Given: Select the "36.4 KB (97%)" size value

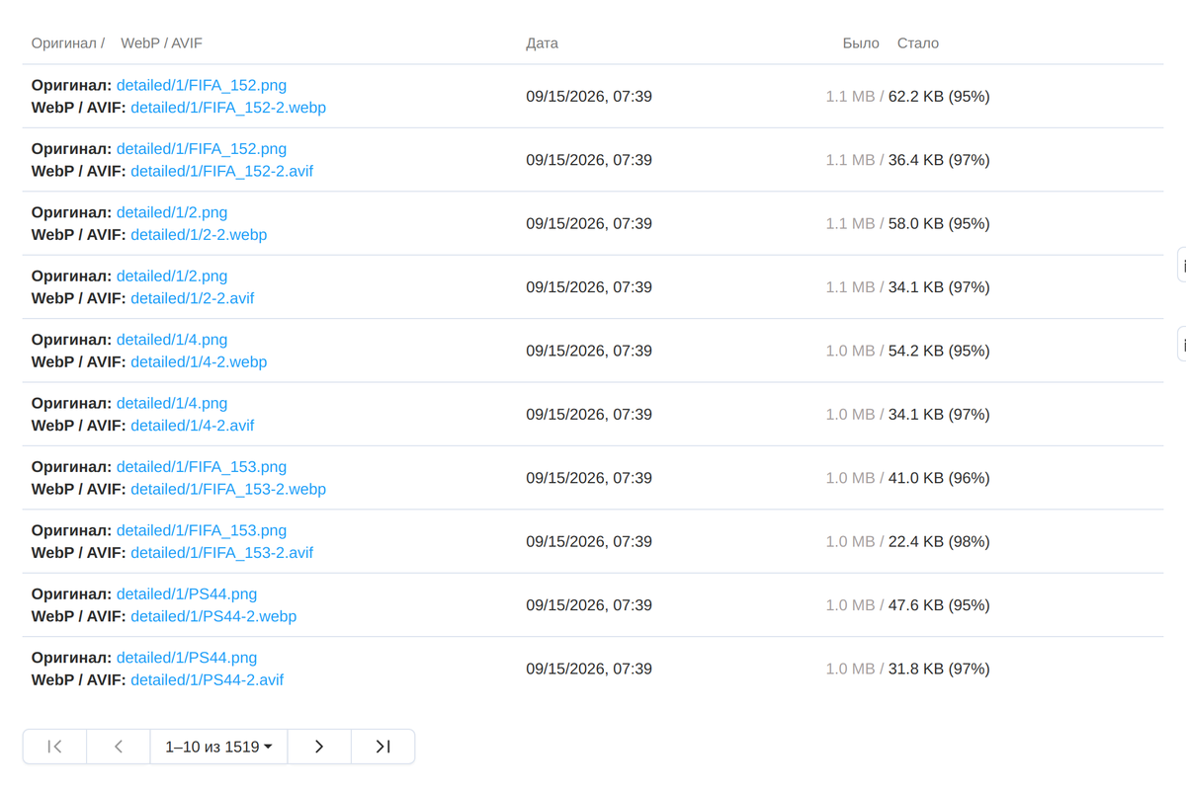Looking at the screenshot, I should (939, 160).
